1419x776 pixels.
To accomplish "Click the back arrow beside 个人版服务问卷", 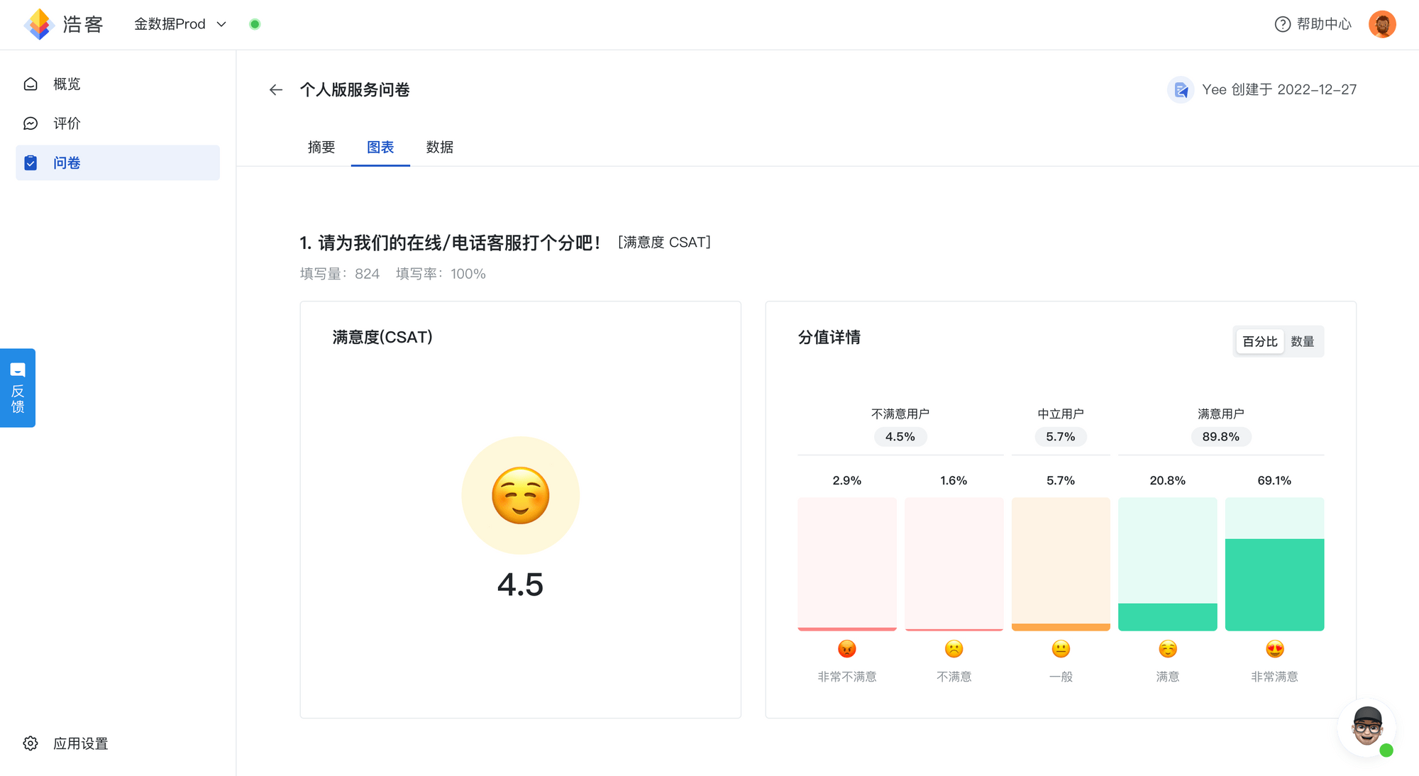I will [275, 89].
